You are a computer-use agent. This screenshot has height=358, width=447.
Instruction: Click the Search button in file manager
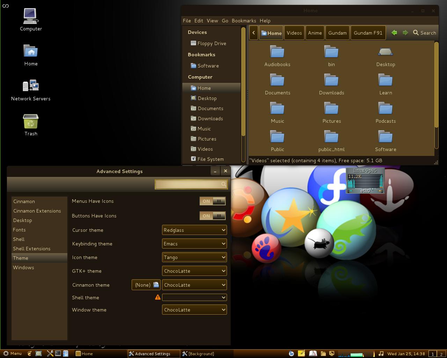(424, 33)
